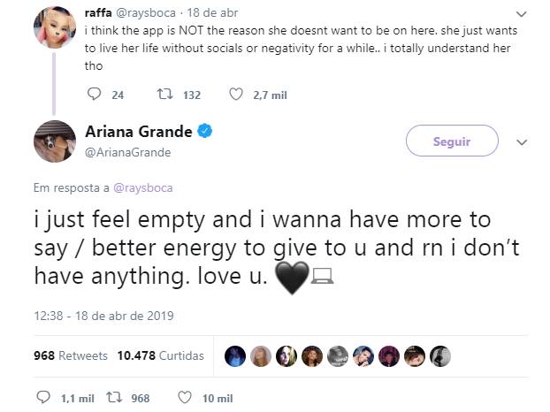
Task: Open the @raysboca mention link
Action: (143, 188)
